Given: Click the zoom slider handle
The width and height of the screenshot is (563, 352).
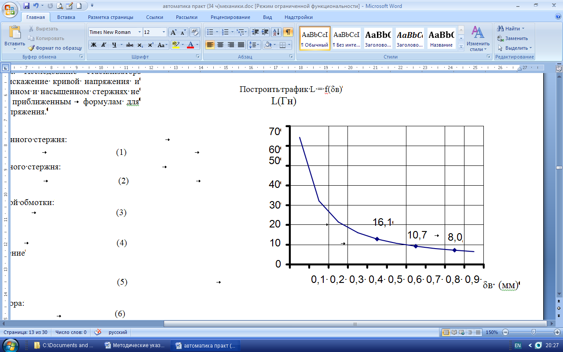Looking at the screenshot, I should point(534,332).
